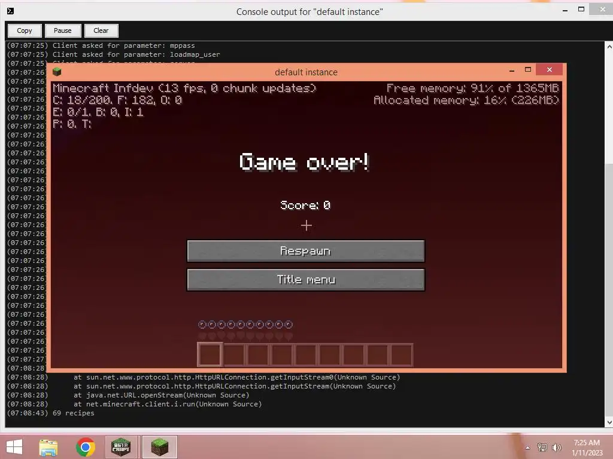The image size is (613, 459).
Task: Click the console scrollbar down arrow
Action: pos(609,423)
